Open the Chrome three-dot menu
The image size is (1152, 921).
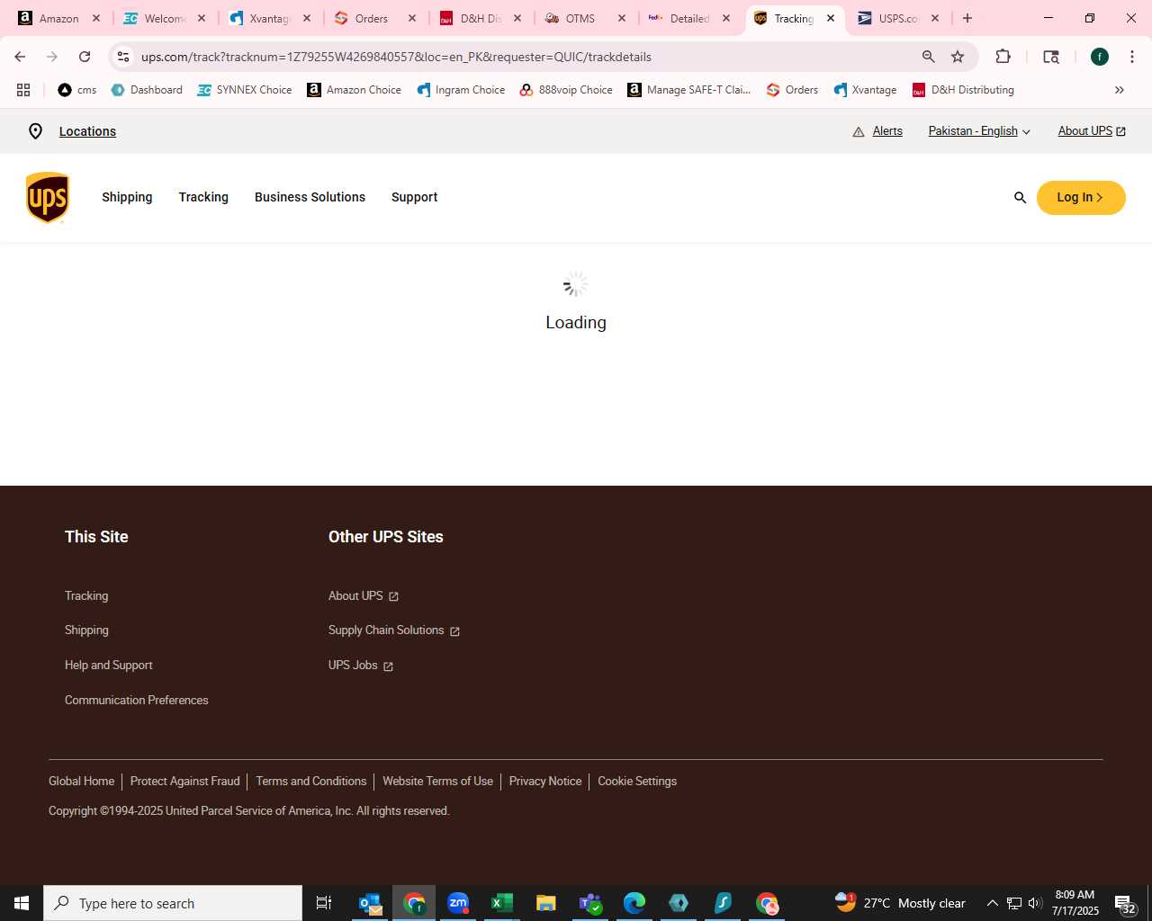[x=1132, y=57]
